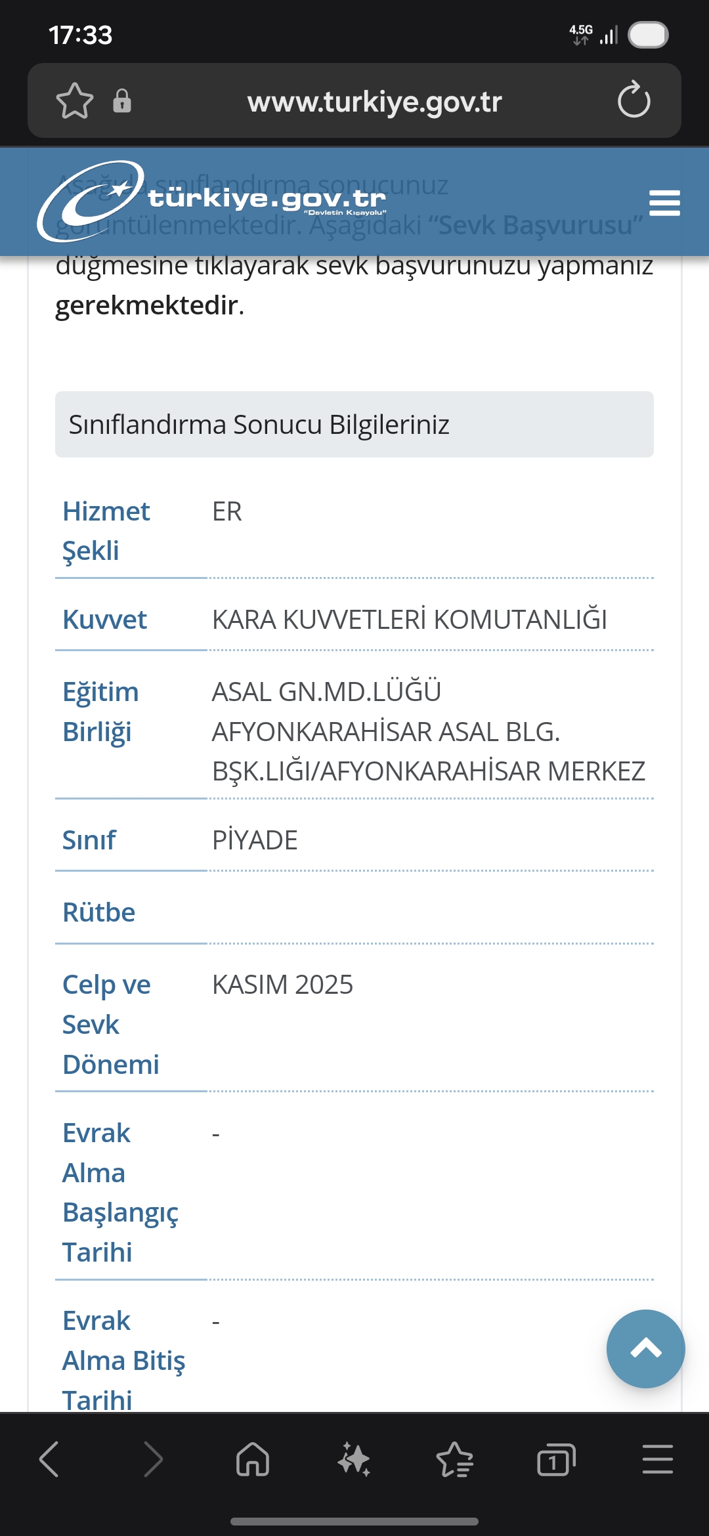
Task: Bookmark page with the star icon
Action: 75,101
